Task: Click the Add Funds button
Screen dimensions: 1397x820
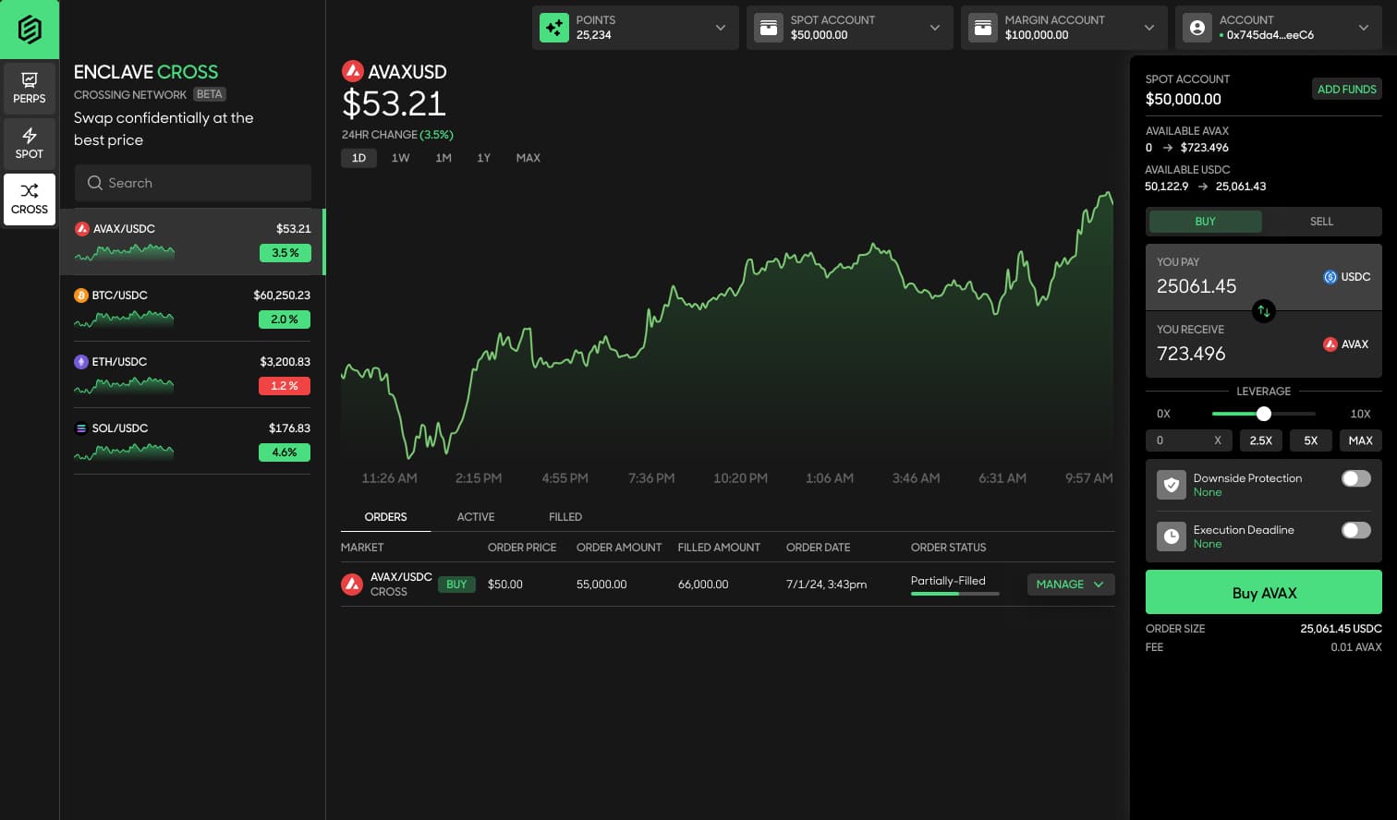Action: pyautogui.click(x=1346, y=89)
